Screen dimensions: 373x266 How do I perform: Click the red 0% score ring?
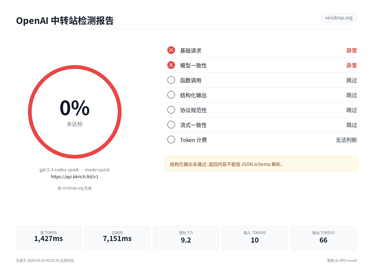(75, 112)
